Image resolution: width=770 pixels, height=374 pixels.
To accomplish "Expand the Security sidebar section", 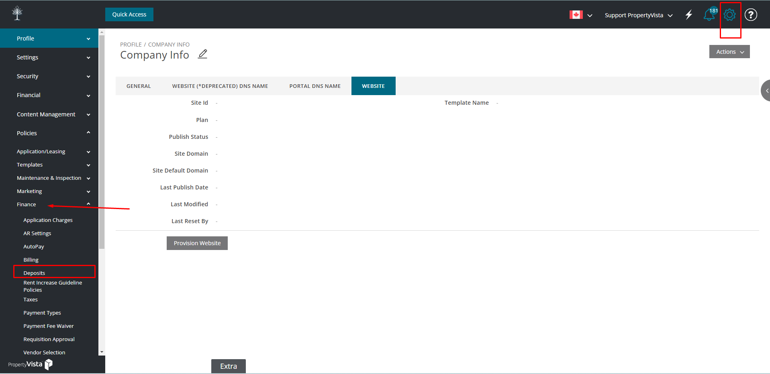I will (49, 76).
